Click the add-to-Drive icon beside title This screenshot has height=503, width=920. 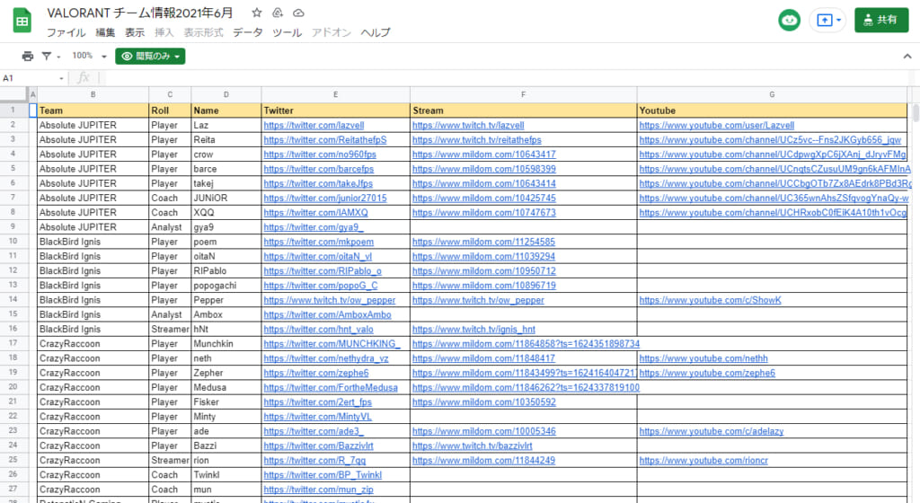coord(278,13)
